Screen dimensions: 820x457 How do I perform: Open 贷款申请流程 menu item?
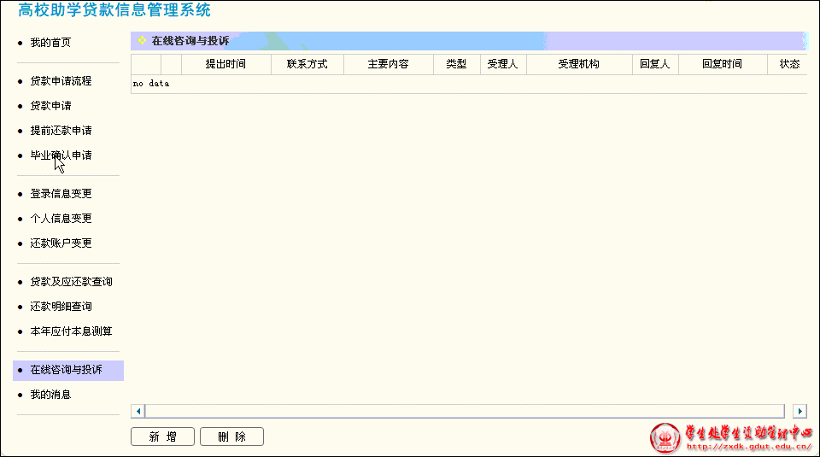pyautogui.click(x=61, y=81)
